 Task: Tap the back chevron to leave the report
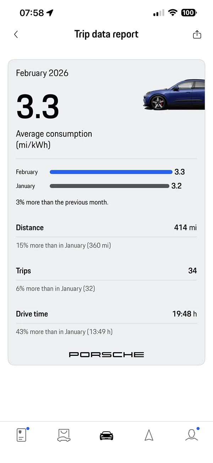(x=16, y=34)
